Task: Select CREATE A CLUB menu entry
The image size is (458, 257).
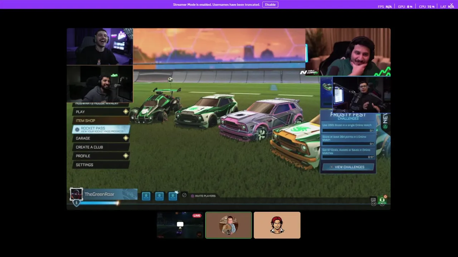Action: coord(101,147)
